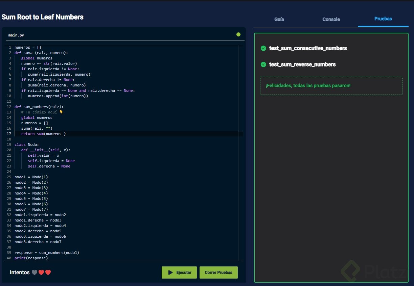This screenshot has width=414, height=286.
Task: Switch to the Console tab
Action: coord(331,19)
